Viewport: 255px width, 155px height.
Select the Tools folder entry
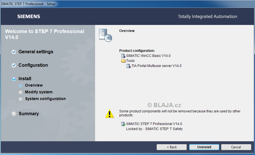coord(130,61)
